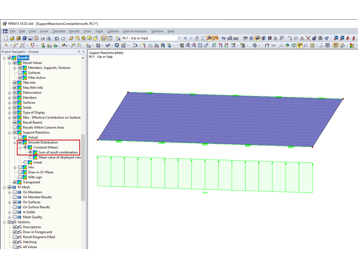The height and width of the screenshot is (269, 358).
Task: Select the Result Diagrams Filled item
Action: [x=39, y=237]
